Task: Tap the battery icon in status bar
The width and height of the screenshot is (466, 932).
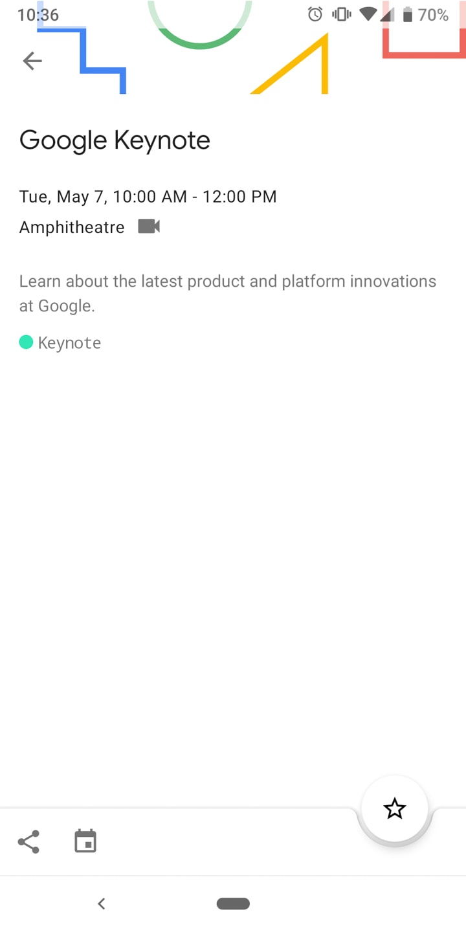Action: tap(408, 14)
